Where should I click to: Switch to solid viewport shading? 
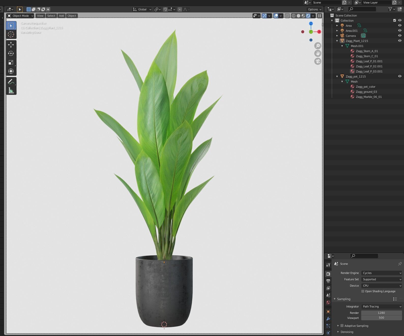(x=298, y=16)
